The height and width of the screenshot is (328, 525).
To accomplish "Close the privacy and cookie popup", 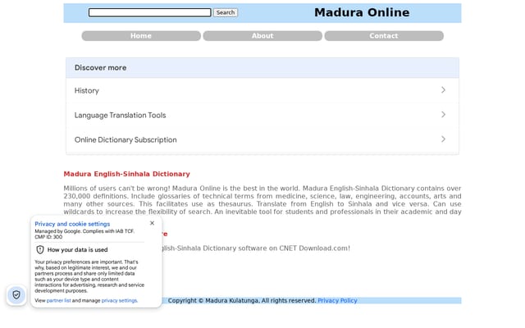I will 152,223.
